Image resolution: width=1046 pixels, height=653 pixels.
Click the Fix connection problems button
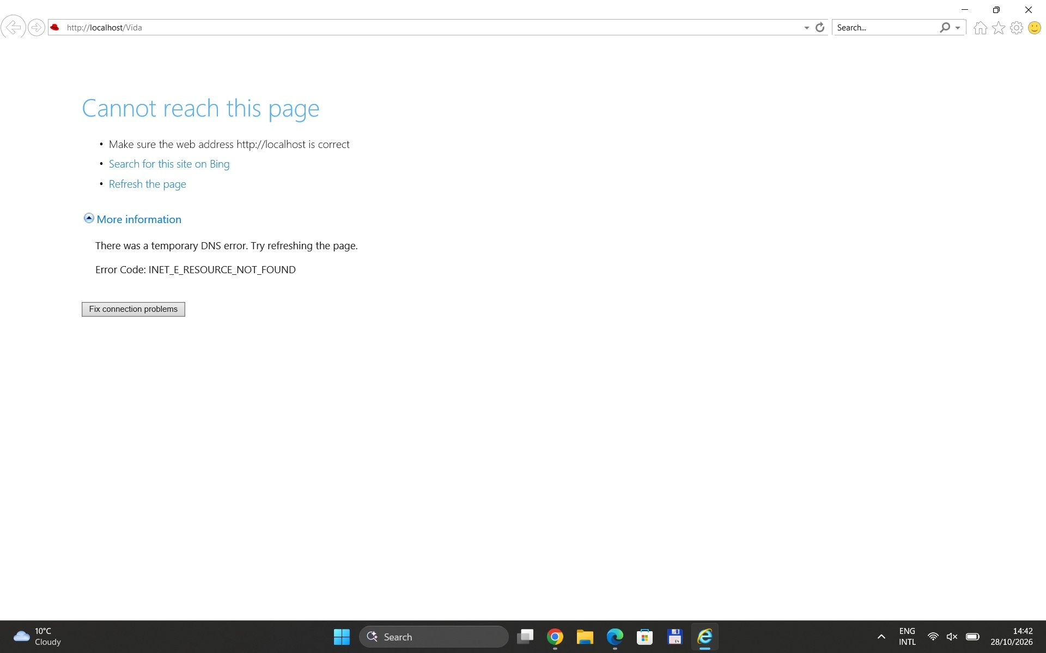coord(133,309)
